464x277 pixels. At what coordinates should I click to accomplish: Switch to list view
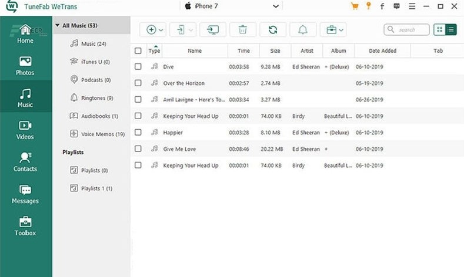(x=450, y=29)
